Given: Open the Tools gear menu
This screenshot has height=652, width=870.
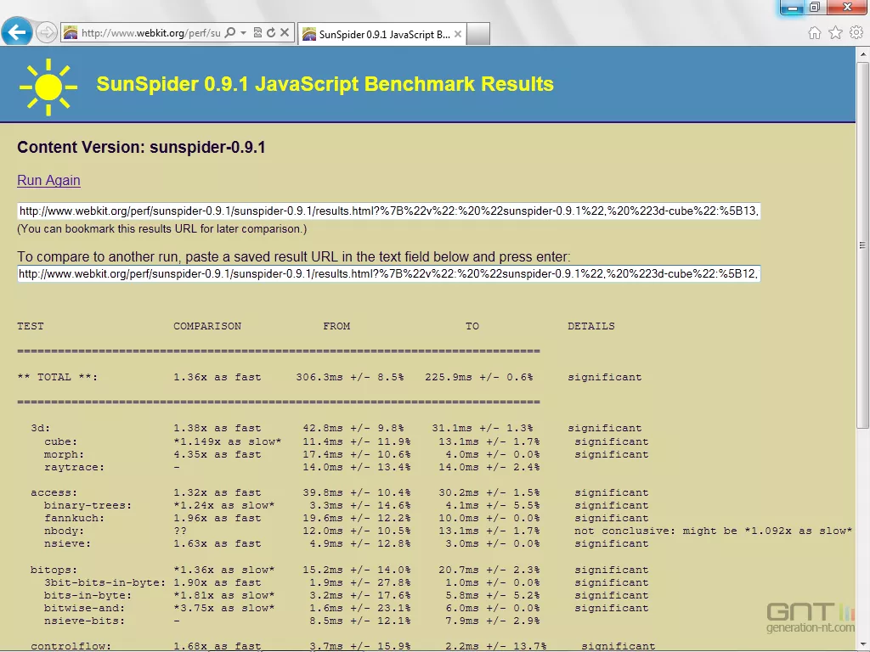Looking at the screenshot, I should (x=856, y=33).
